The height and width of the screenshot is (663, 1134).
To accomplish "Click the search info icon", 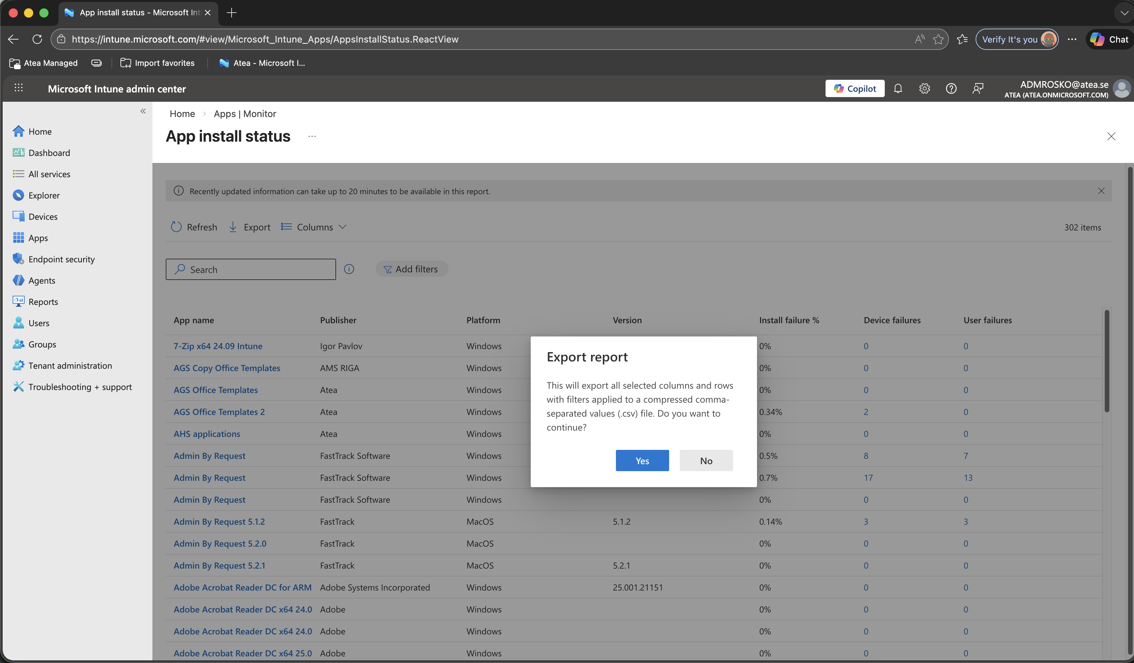I will (349, 269).
